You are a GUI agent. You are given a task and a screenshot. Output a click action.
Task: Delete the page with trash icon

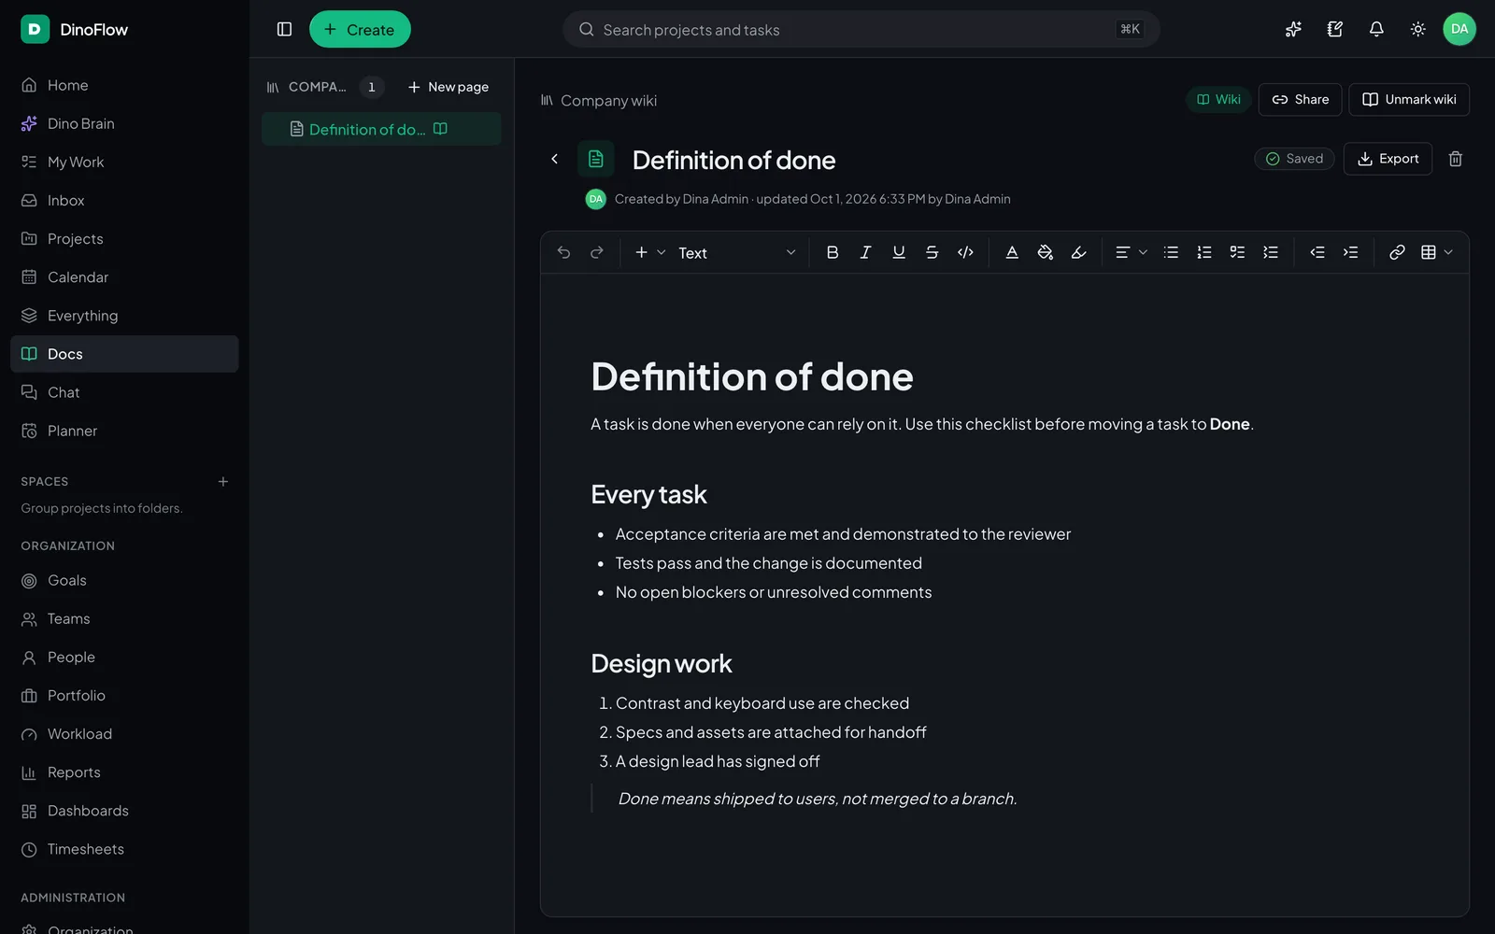point(1455,159)
